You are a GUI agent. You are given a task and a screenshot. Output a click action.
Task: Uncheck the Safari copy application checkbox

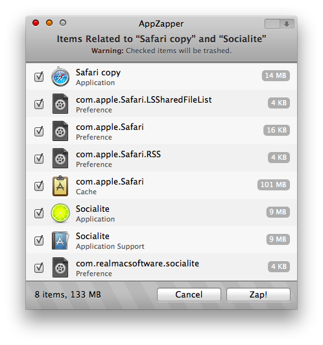(x=39, y=77)
